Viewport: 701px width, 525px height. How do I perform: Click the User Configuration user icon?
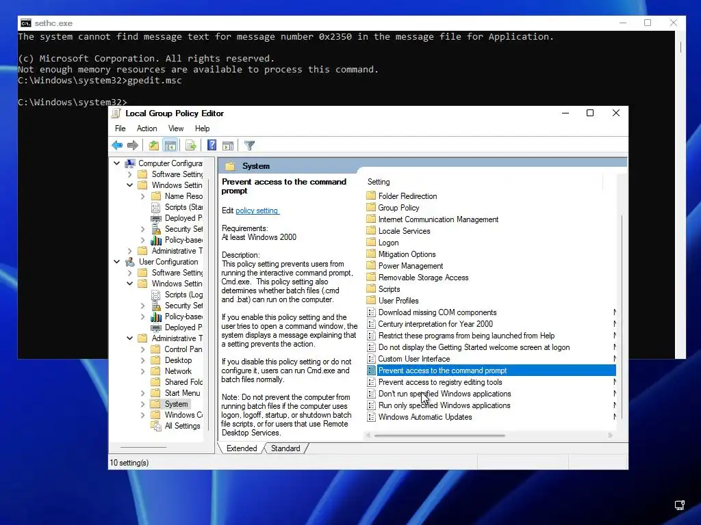click(x=130, y=262)
